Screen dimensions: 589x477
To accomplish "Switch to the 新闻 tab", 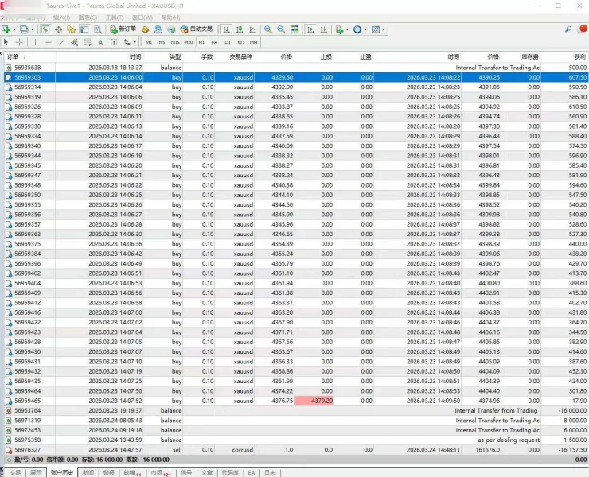I will pos(88,472).
